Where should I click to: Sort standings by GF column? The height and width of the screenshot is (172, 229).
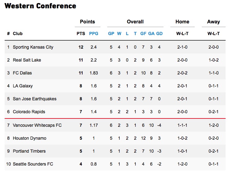click(143, 34)
